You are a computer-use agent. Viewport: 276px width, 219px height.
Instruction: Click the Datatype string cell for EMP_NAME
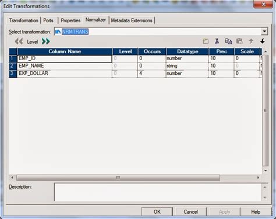187,66
